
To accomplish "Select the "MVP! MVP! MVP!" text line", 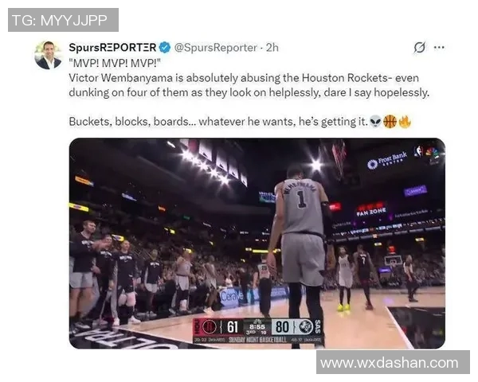I will 115,63.
